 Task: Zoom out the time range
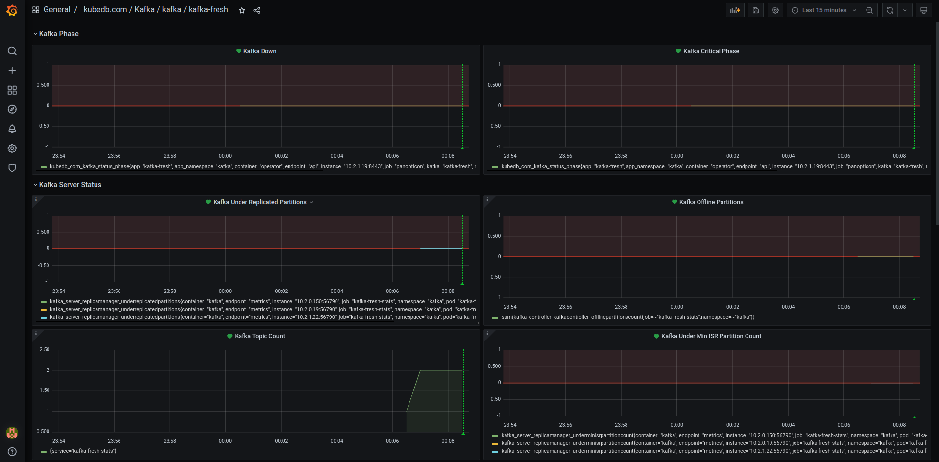869,10
